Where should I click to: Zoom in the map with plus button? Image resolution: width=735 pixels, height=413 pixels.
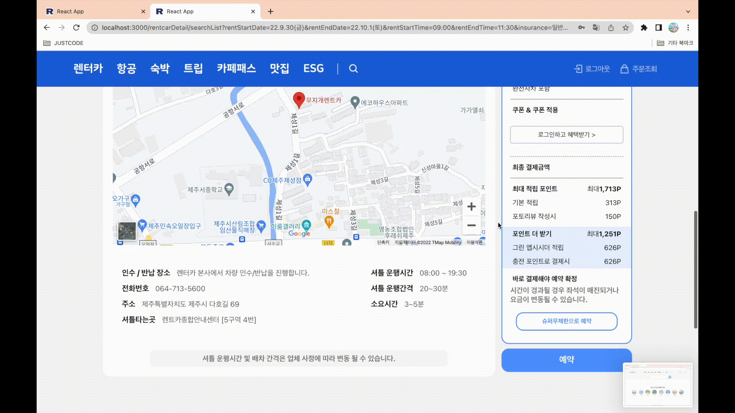tap(471, 207)
